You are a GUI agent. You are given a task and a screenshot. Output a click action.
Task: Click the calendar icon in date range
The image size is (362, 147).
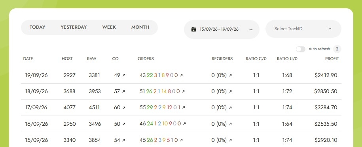tap(194, 29)
